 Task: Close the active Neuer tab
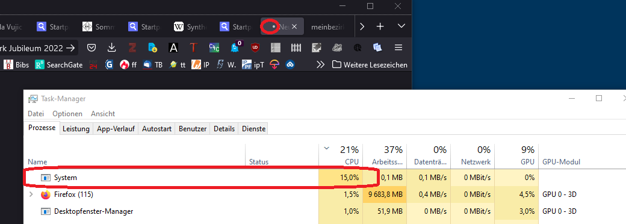pyautogui.click(x=294, y=26)
